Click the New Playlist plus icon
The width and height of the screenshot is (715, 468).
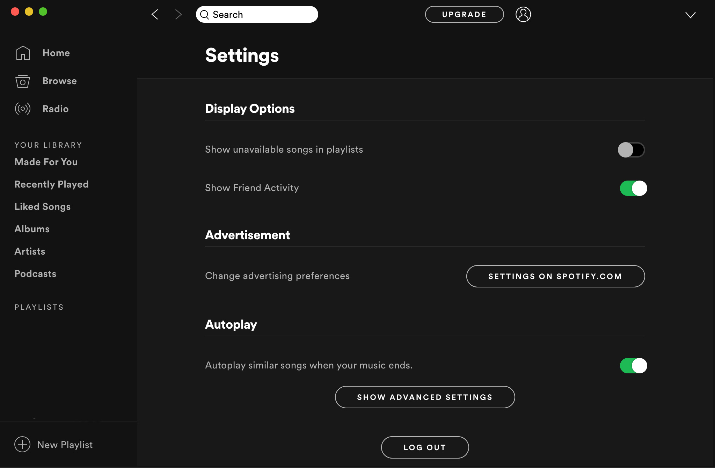pos(22,445)
